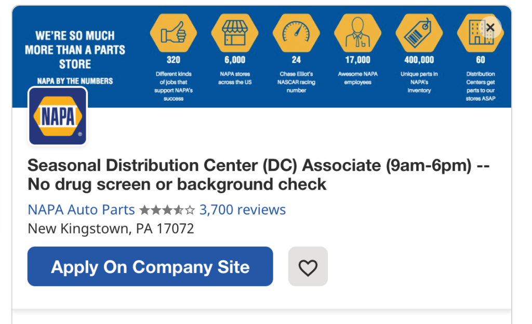Click the employee figure hexagon icon
Screen dimensions: 532x324
(357, 33)
